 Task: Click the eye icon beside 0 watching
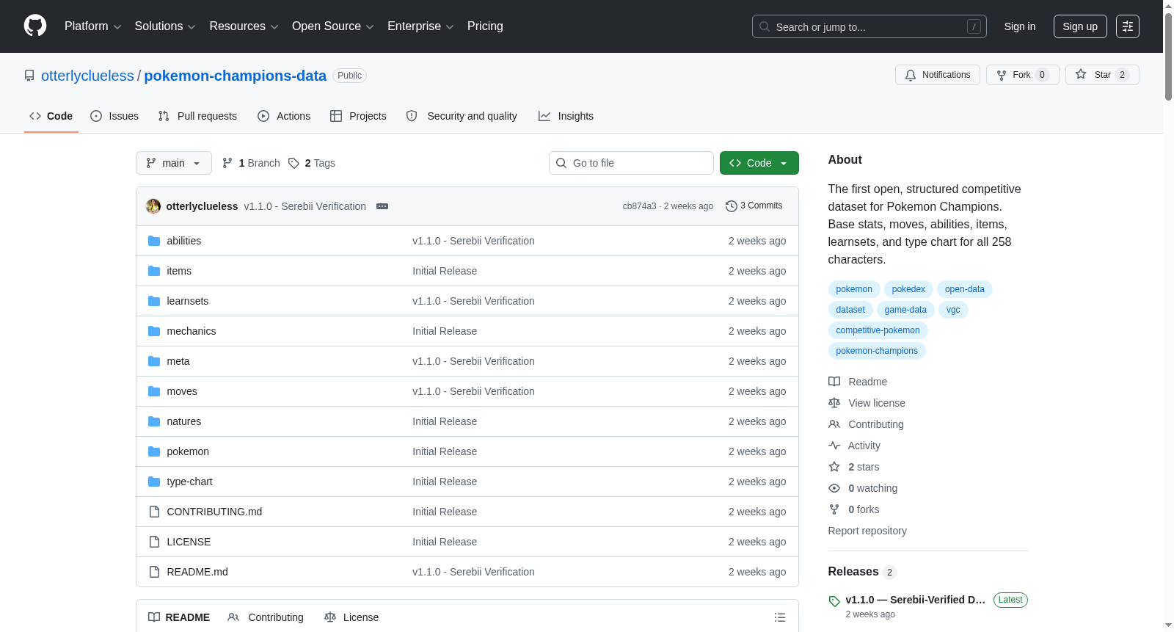(x=834, y=488)
